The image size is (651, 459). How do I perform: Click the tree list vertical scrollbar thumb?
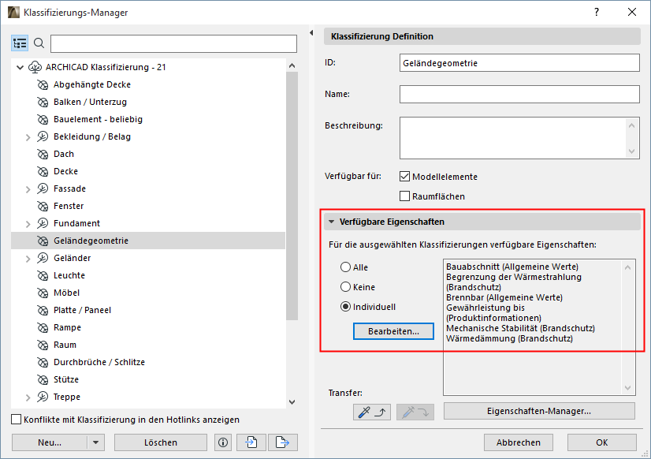tap(292, 196)
